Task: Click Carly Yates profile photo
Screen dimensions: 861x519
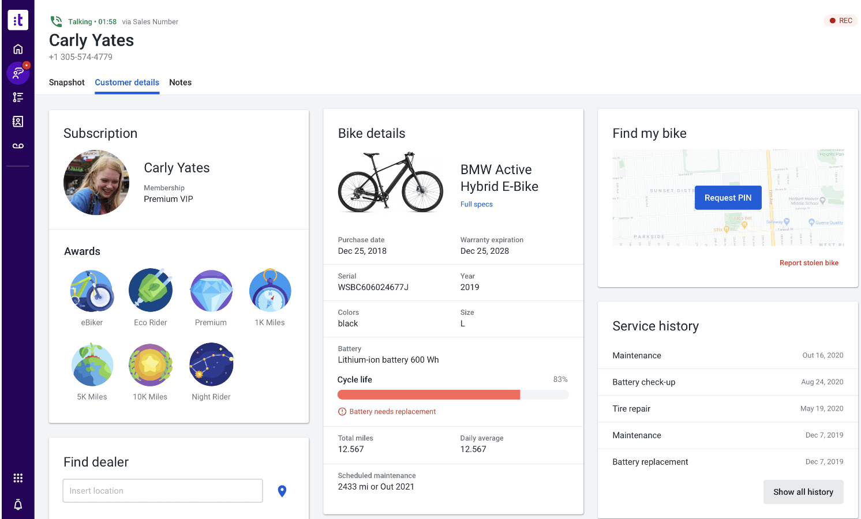Action: click(x=96, y=183)
